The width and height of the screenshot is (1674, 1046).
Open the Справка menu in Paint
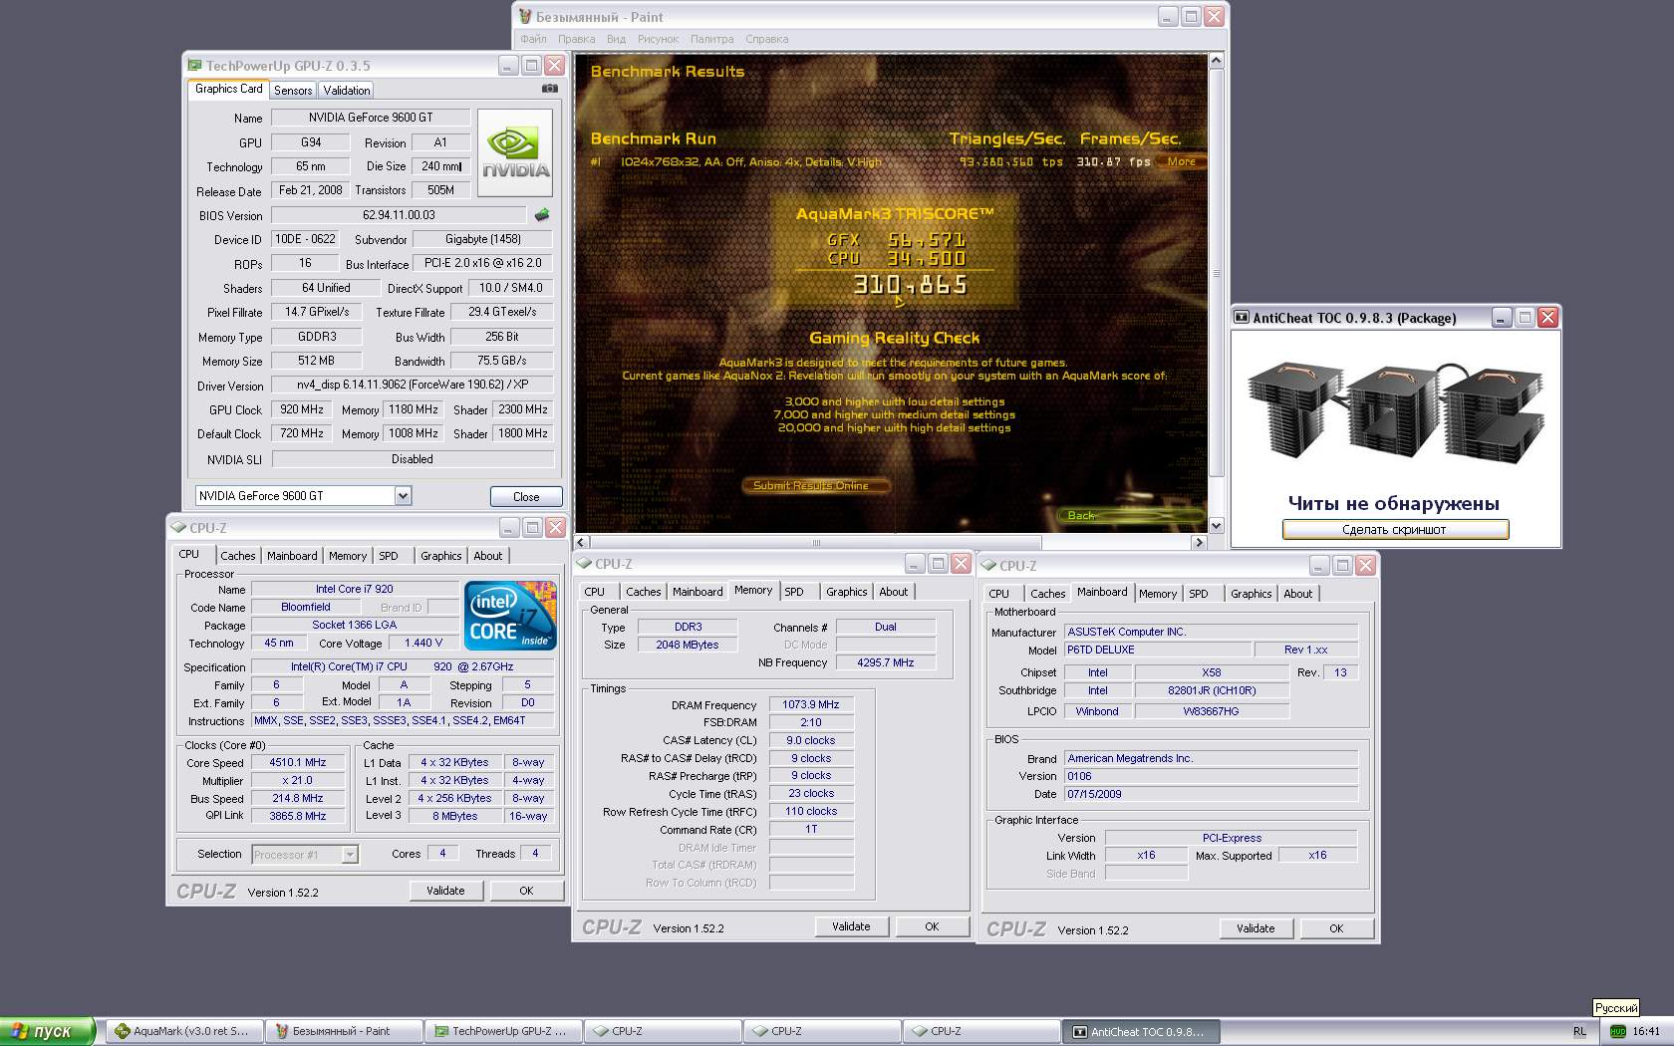tap(767, 39)
